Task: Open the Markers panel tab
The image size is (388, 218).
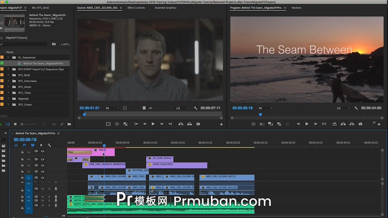Action: click(296, 8)
